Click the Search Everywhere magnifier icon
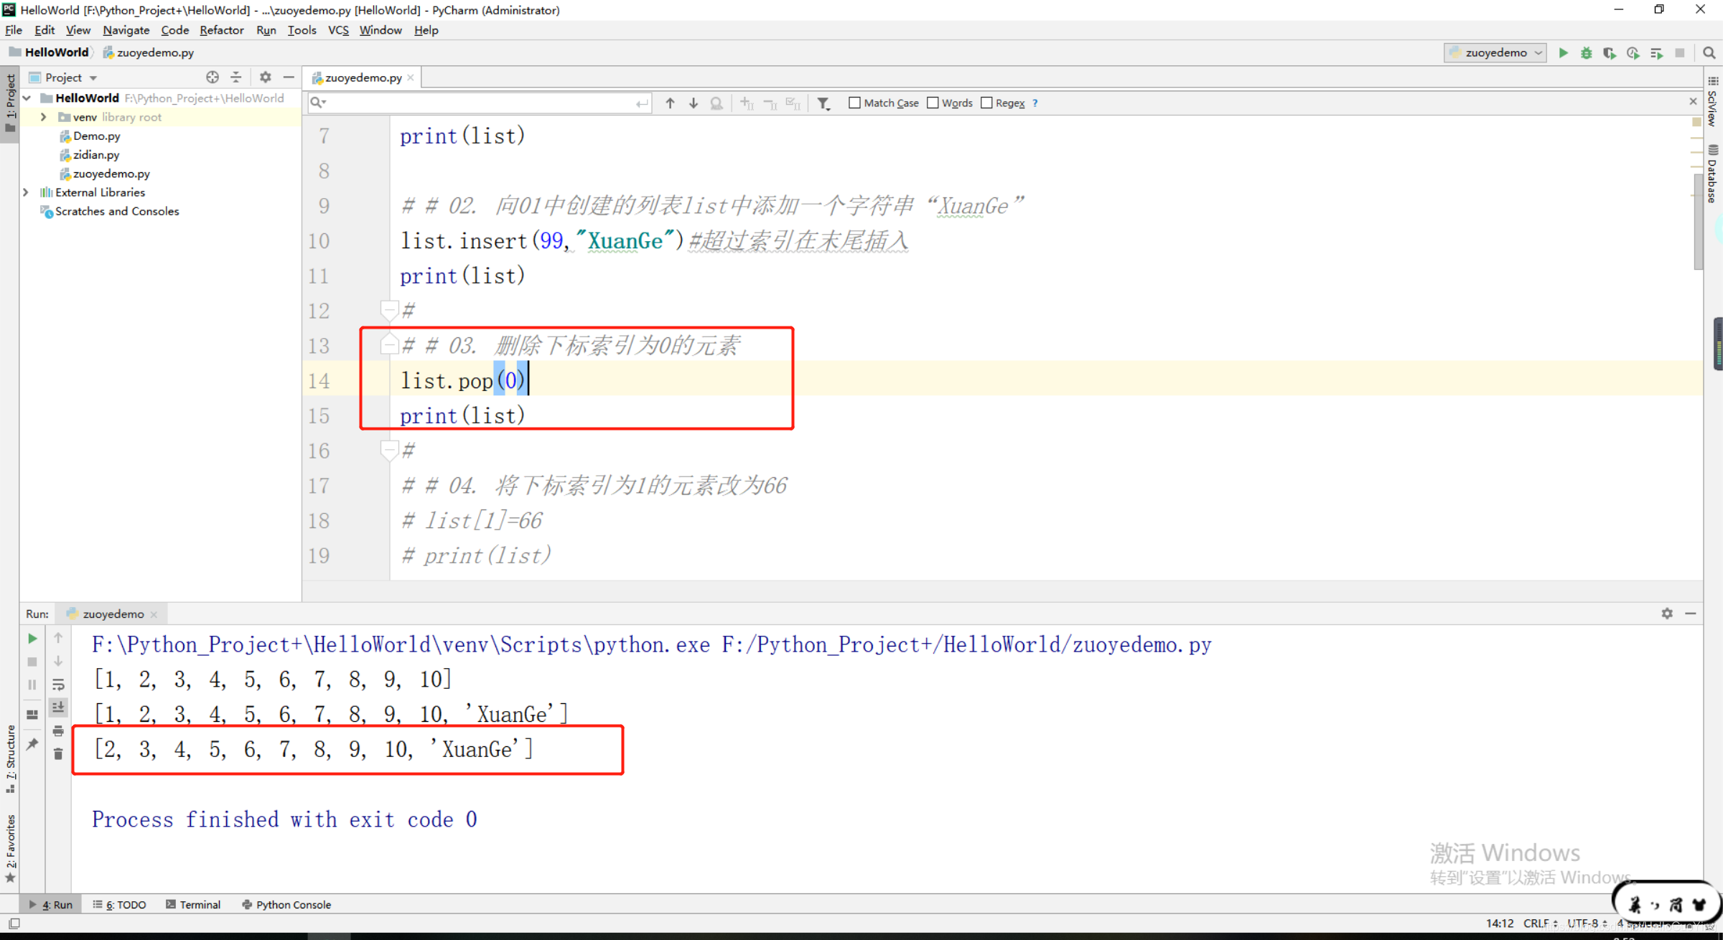The height and width of the screenshot is (940, 1723). pos(1709,52)
